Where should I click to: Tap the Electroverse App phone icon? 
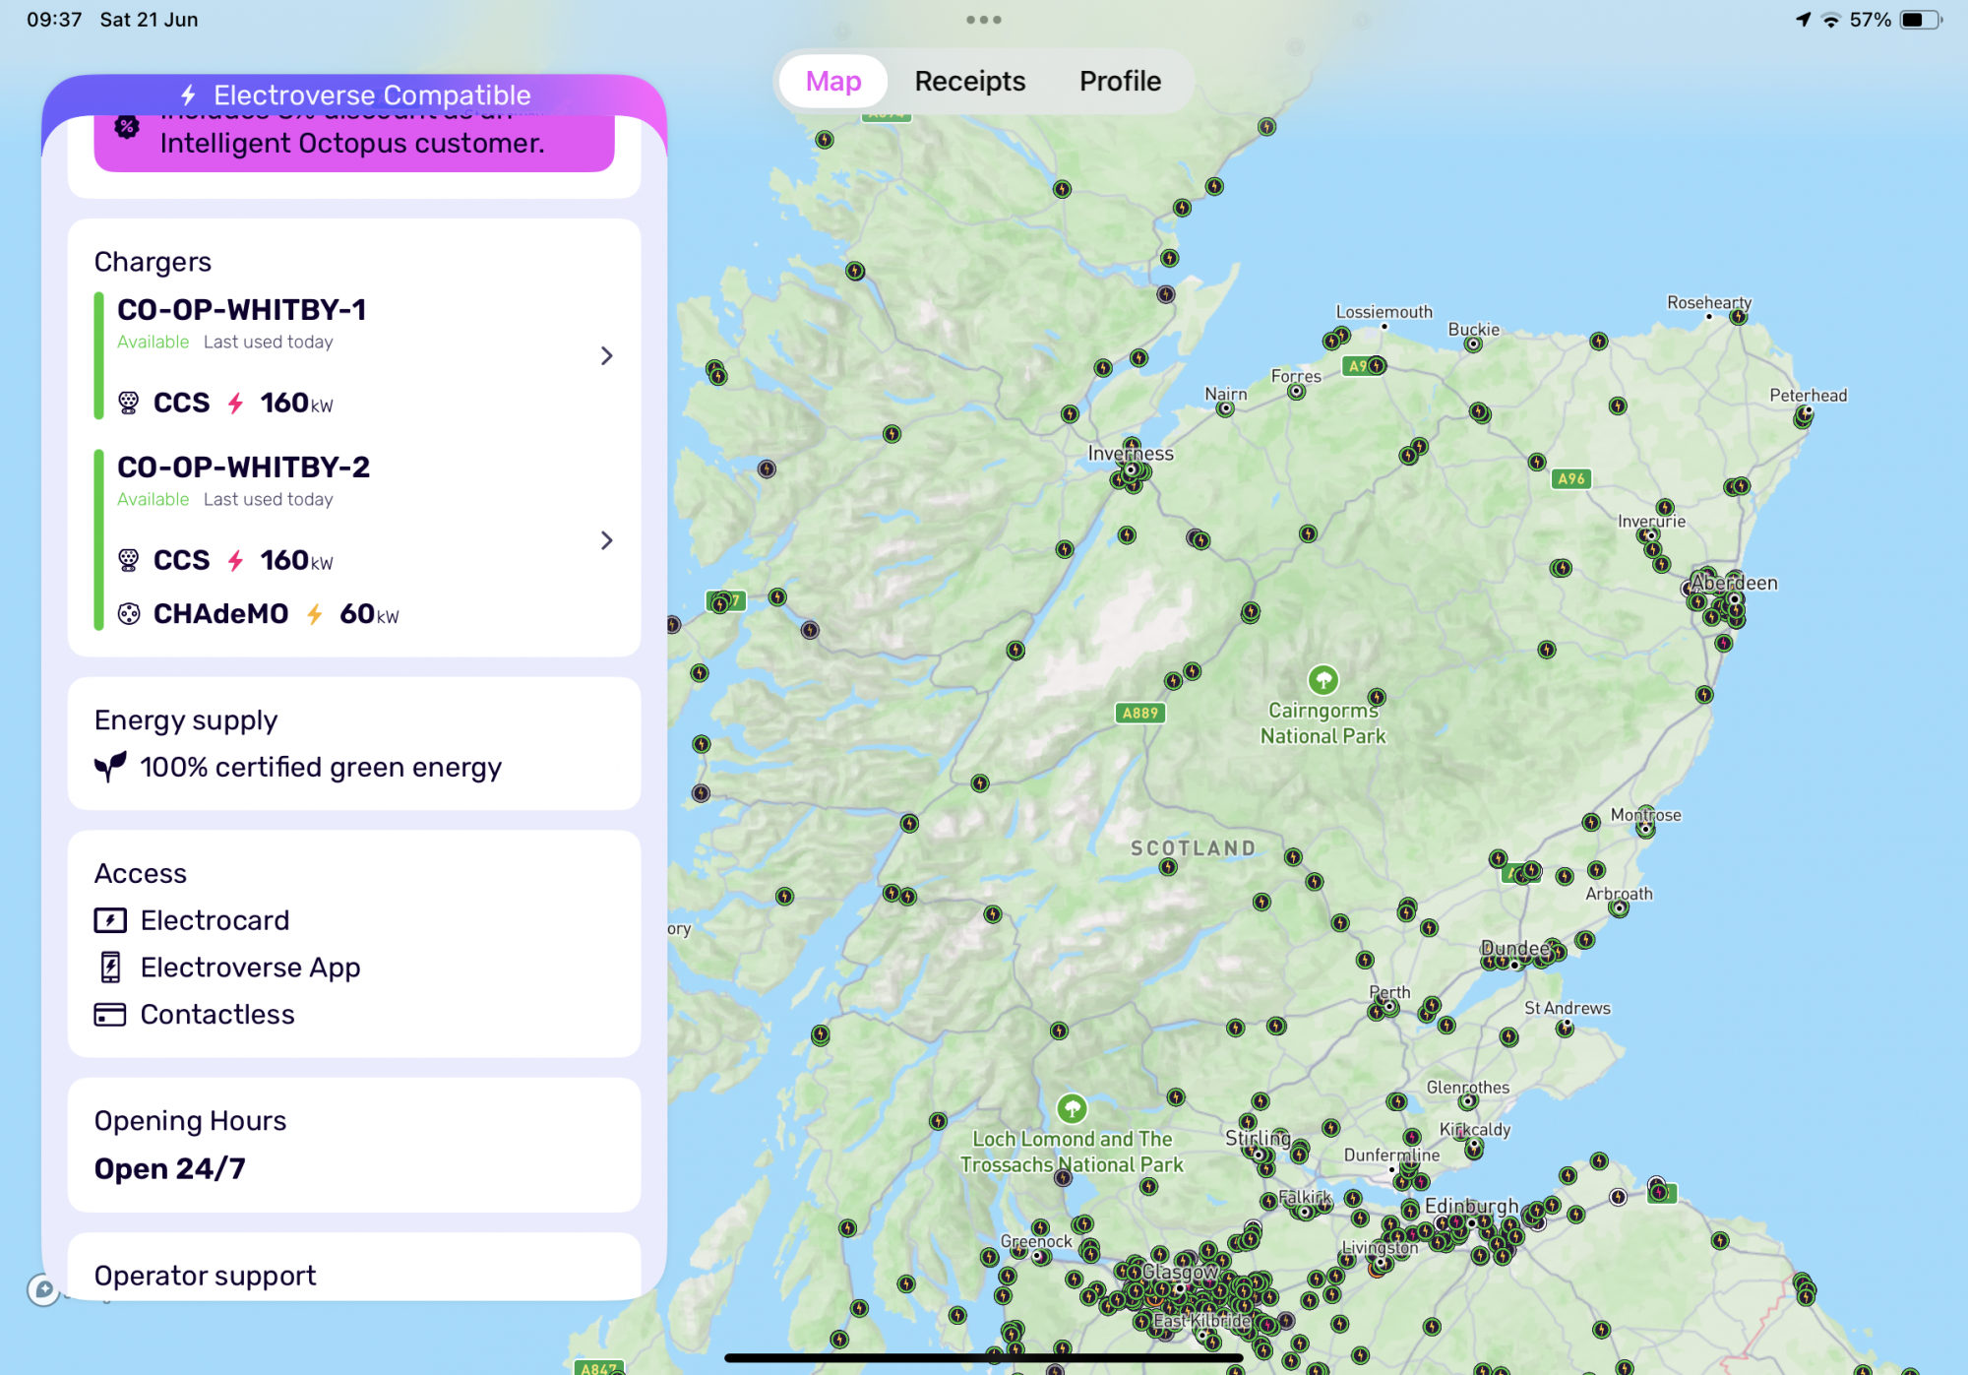click(110, 968)
